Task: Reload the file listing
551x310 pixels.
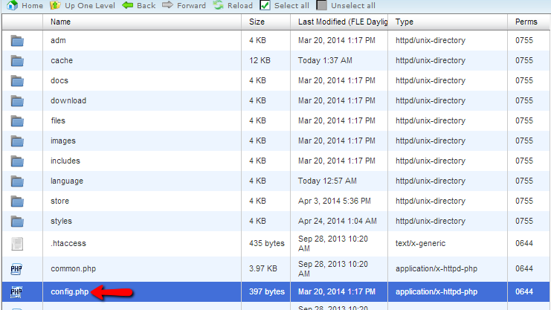Action: (x=218, y=5)
